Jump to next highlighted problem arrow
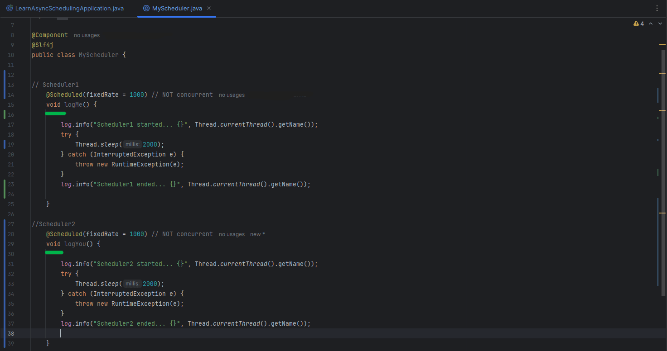 pos(660,24)
